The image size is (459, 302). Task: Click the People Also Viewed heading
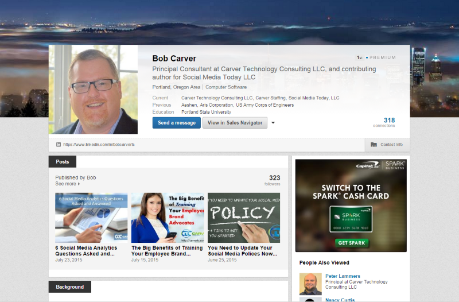324,262
